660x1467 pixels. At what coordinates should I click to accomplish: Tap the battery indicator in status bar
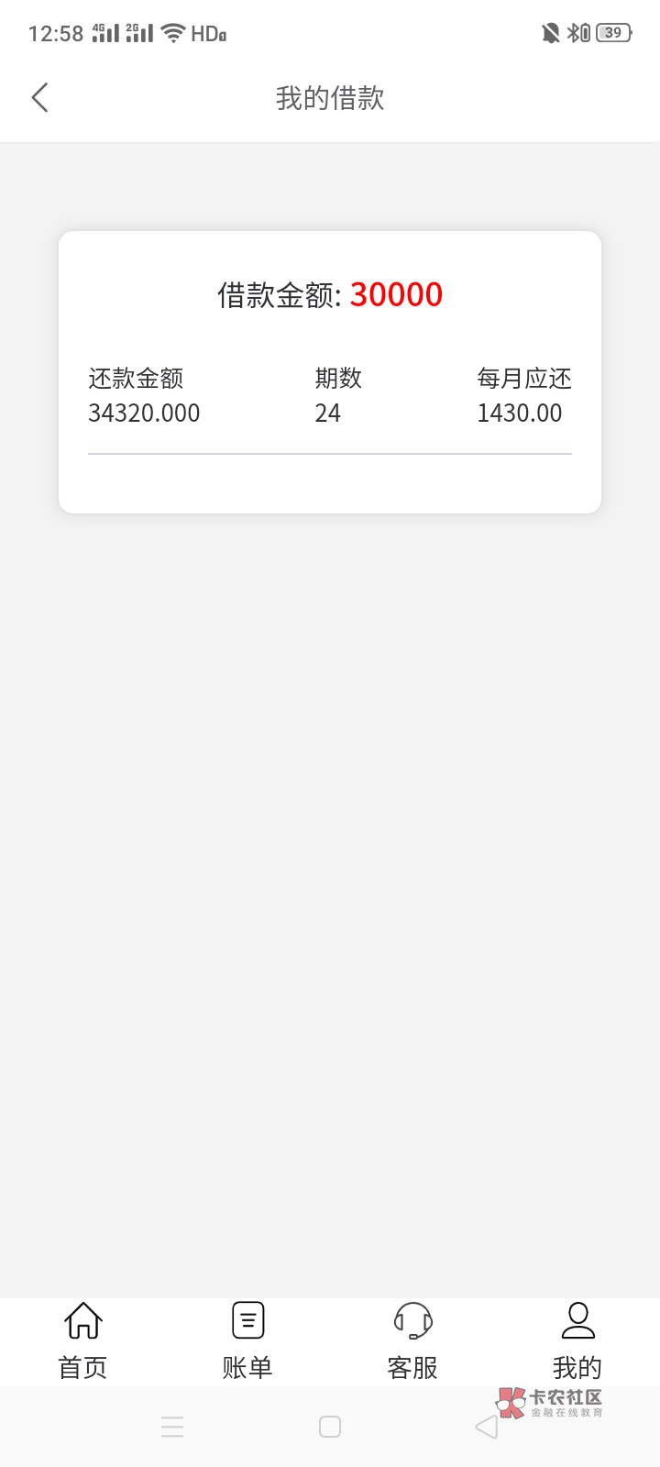coord(613,34)
